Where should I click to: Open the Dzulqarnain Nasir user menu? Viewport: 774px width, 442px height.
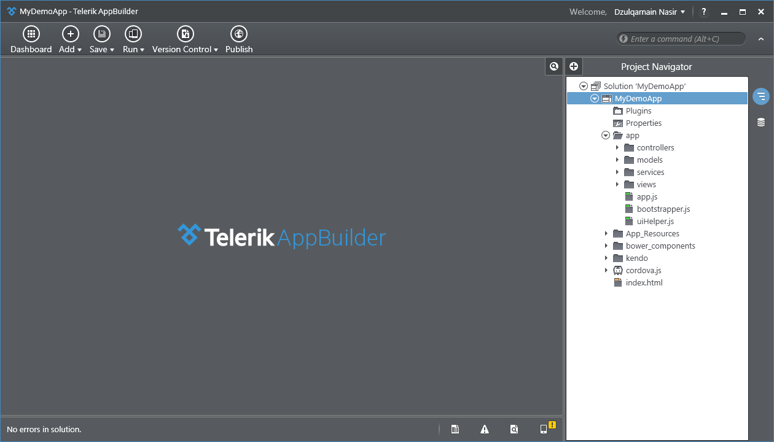[649, 12]
